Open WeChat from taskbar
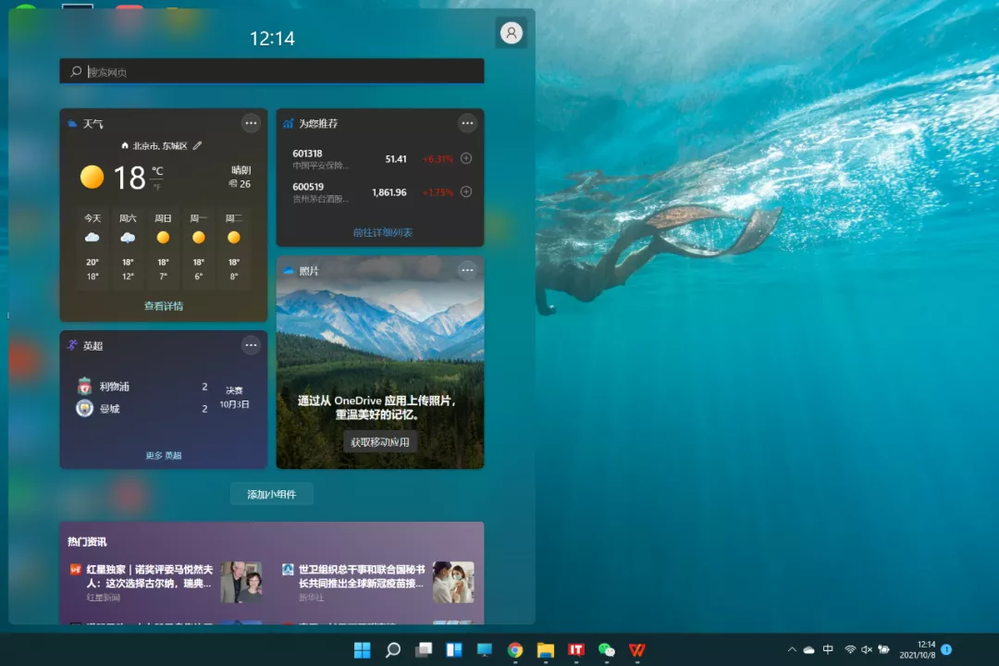The height and width of the screenshot is (666, 999). (607, 649)
